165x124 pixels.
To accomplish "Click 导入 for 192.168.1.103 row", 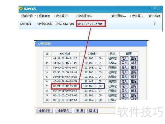I will click(x=124, y=72).
